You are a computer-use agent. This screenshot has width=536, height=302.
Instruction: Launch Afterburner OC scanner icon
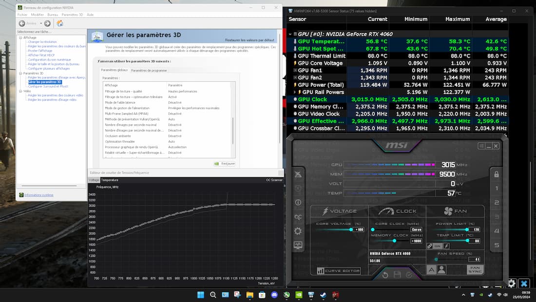298,217
